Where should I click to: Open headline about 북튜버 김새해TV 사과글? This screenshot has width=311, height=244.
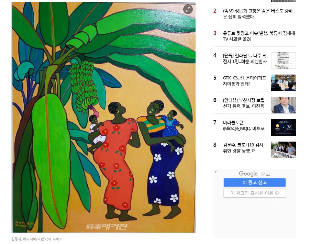tap(259, 36)
